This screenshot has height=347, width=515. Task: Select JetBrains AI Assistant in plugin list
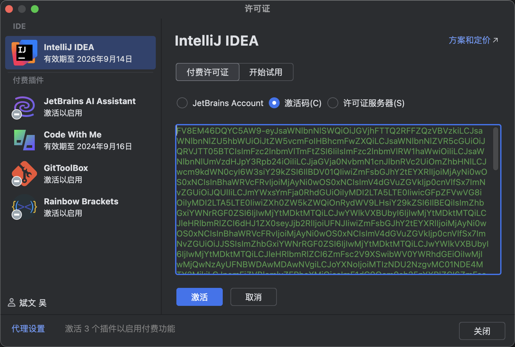coord(80,107)
